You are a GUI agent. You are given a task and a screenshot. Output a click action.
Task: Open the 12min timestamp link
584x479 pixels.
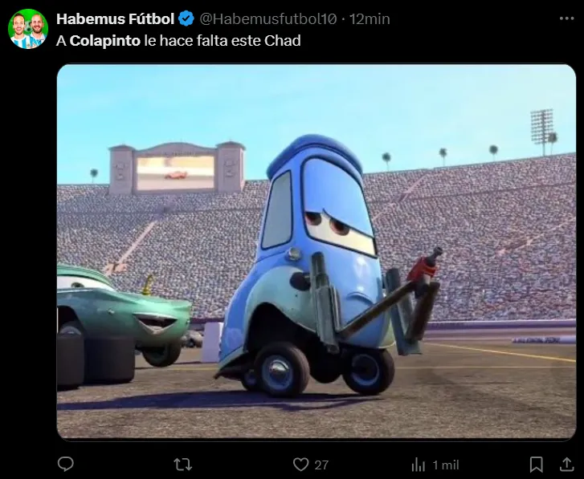click(x=370, y=19)
